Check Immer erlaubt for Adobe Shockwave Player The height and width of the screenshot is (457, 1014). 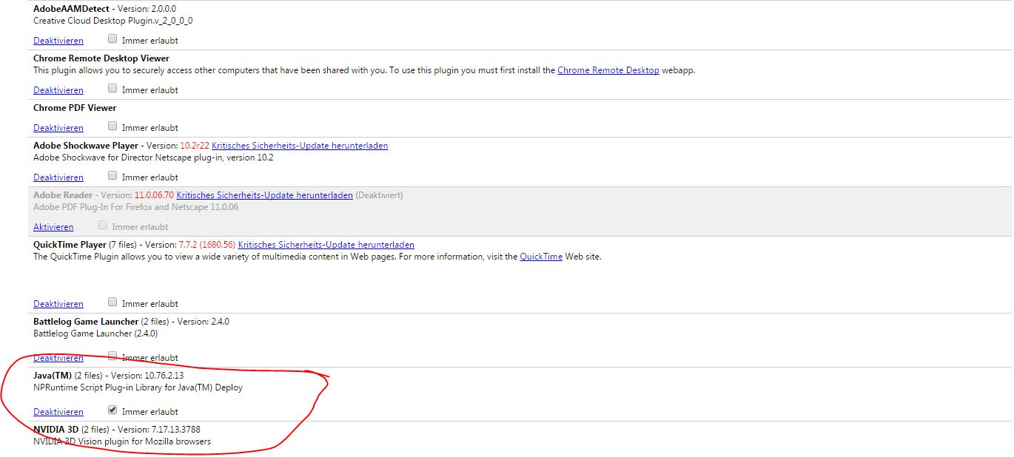click(113, 176)
